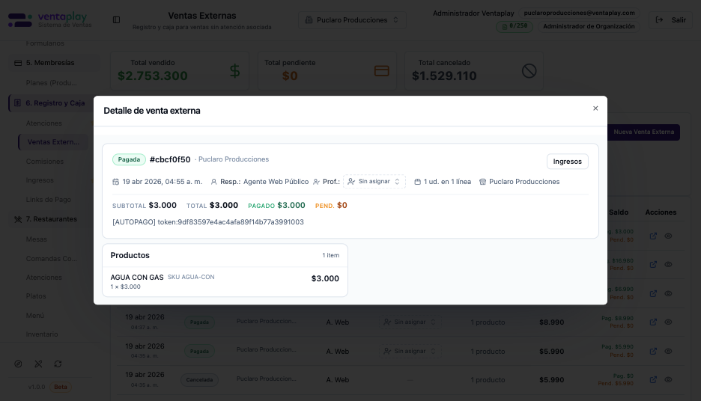Image resolution: width=701 pixels, height=401 pixels.
Task: Click the Saldo column header
Action: pos(619,212)
